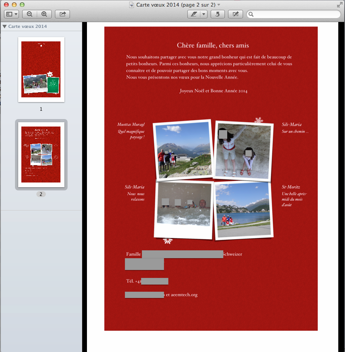Click the zoom out magnifier
Viewport: 345px width, 352px height.
coord(30,14)
